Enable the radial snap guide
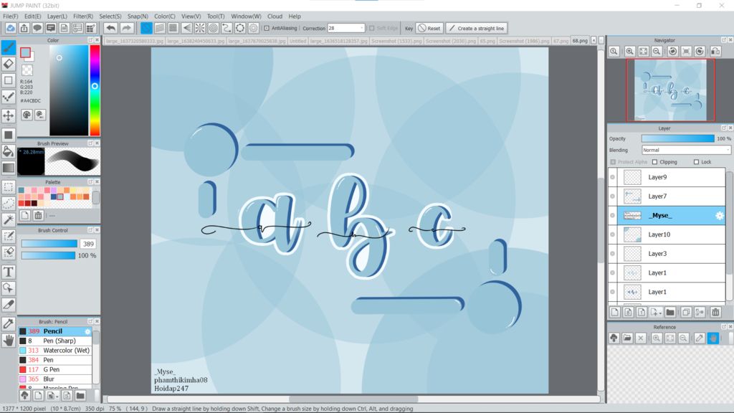 tap(200, 28)
